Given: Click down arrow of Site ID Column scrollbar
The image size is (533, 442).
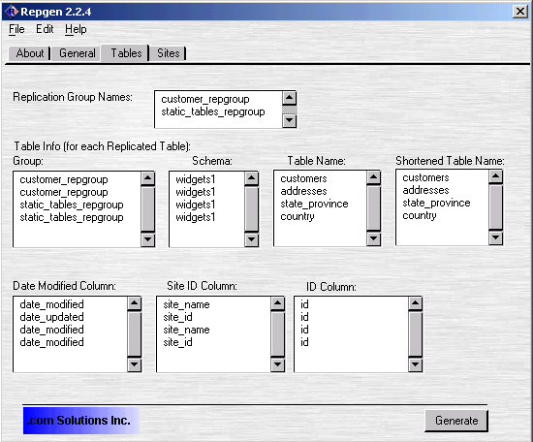Looking at the screenshot, I should click(x=278, y=364).
